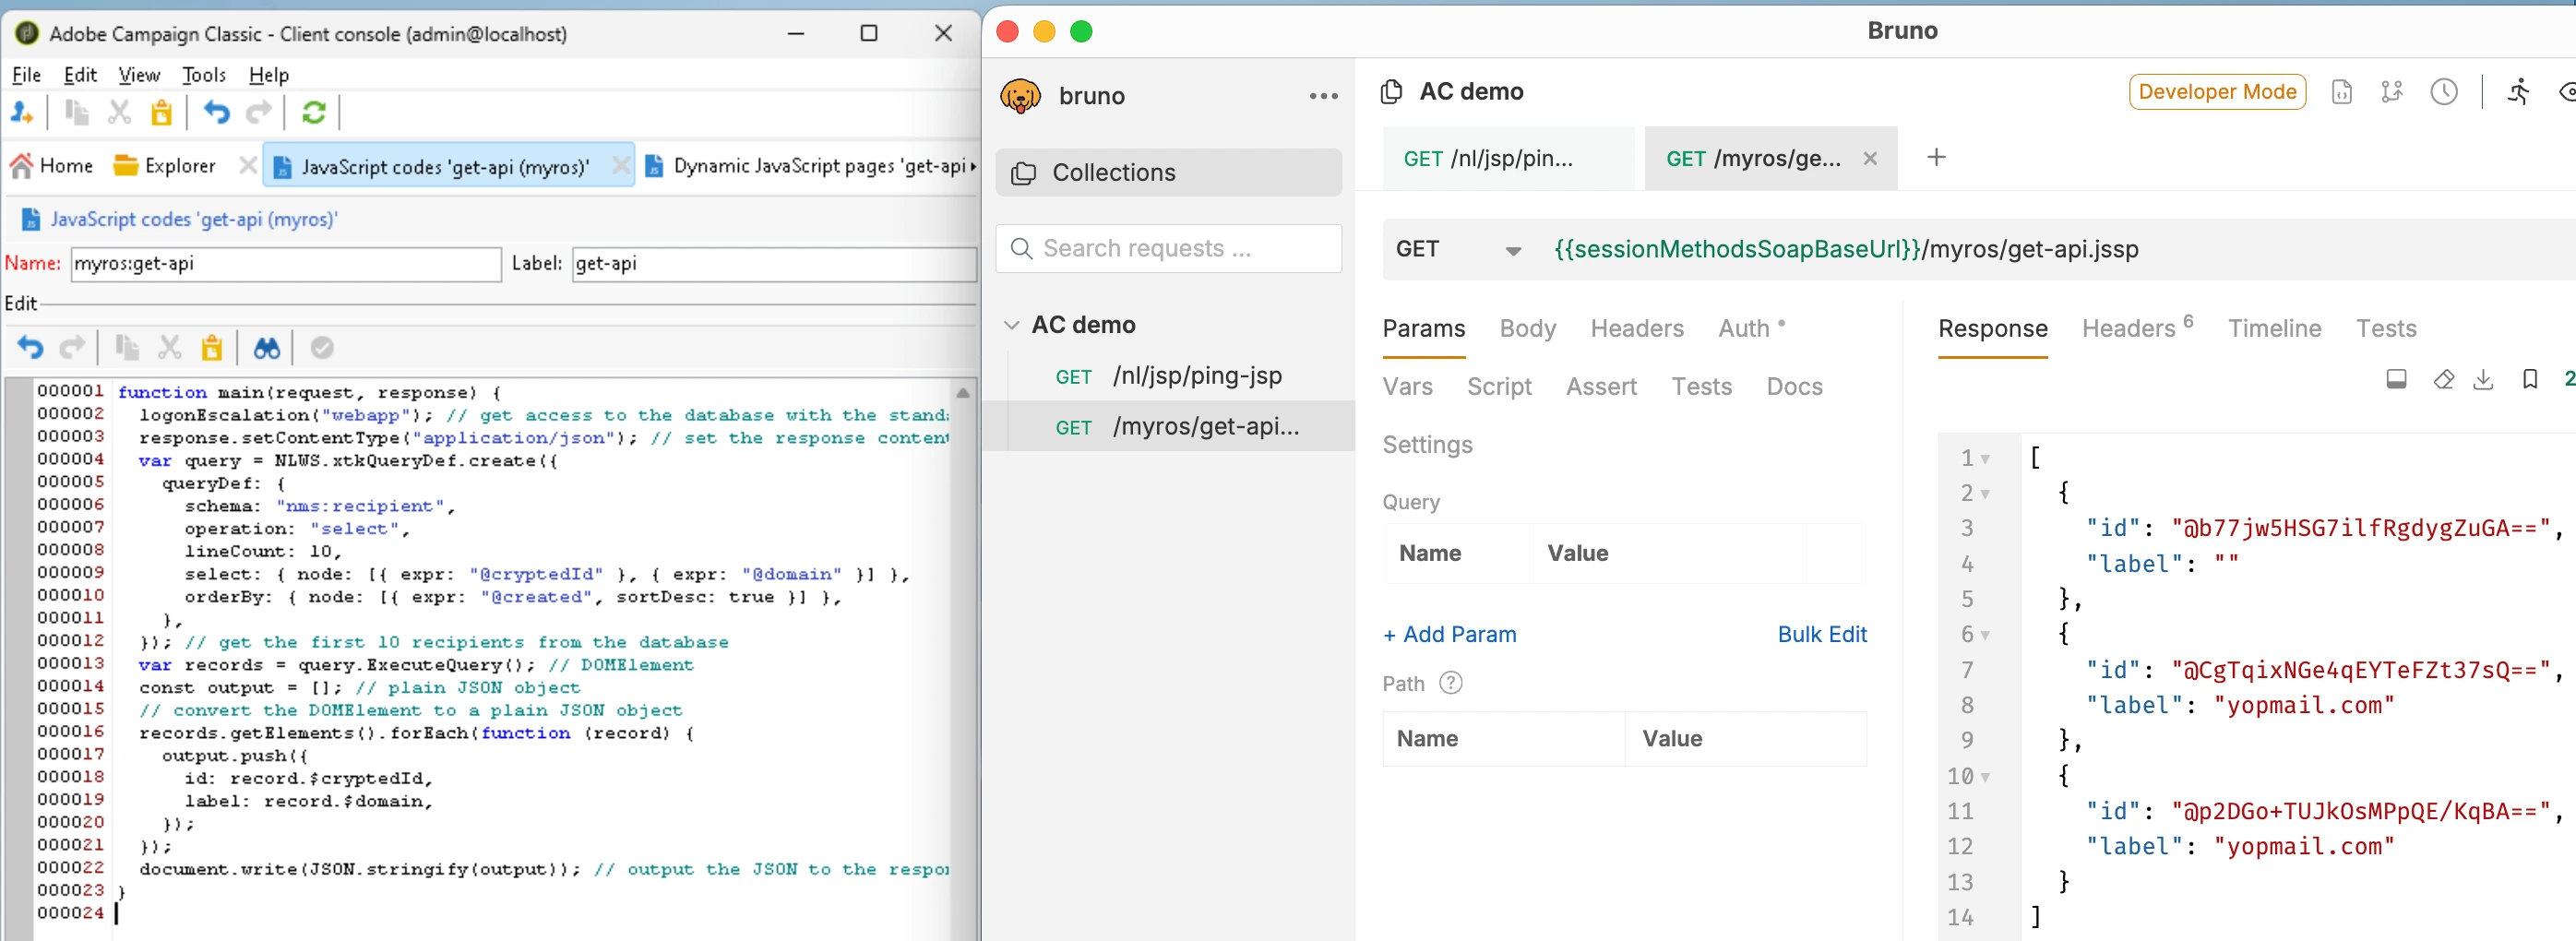Switch to the Explorer tab
Screen dimensions: 2576x941
(165, 166)
